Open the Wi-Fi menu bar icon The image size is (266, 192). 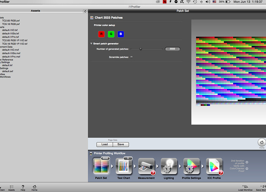click(188, 2)
